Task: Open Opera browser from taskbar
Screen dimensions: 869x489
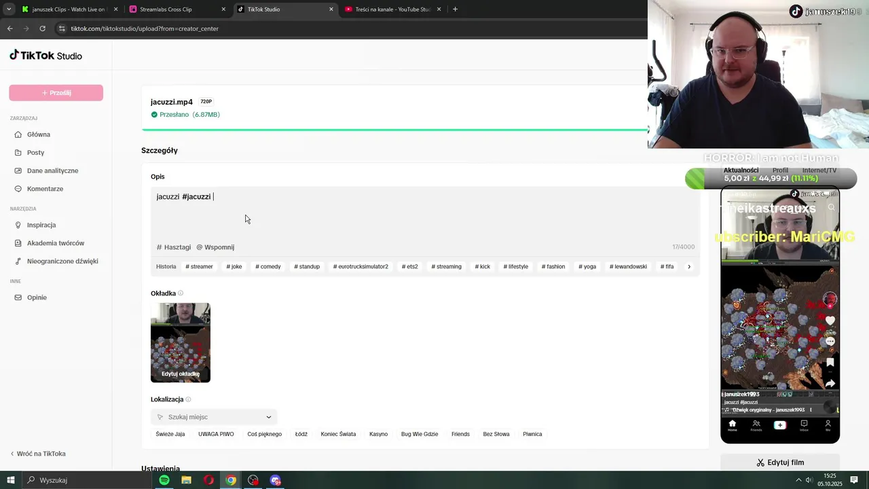Action: pos(208,480)
